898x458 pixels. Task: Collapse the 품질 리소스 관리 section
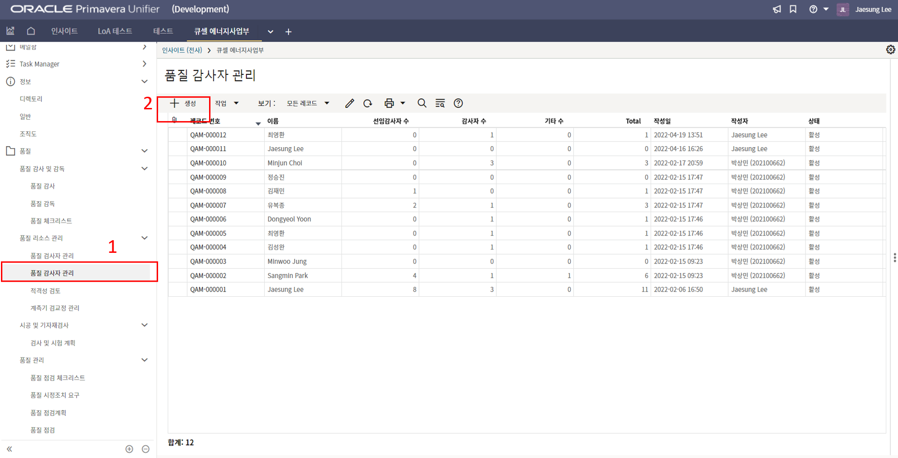click(x=145, y=238)
